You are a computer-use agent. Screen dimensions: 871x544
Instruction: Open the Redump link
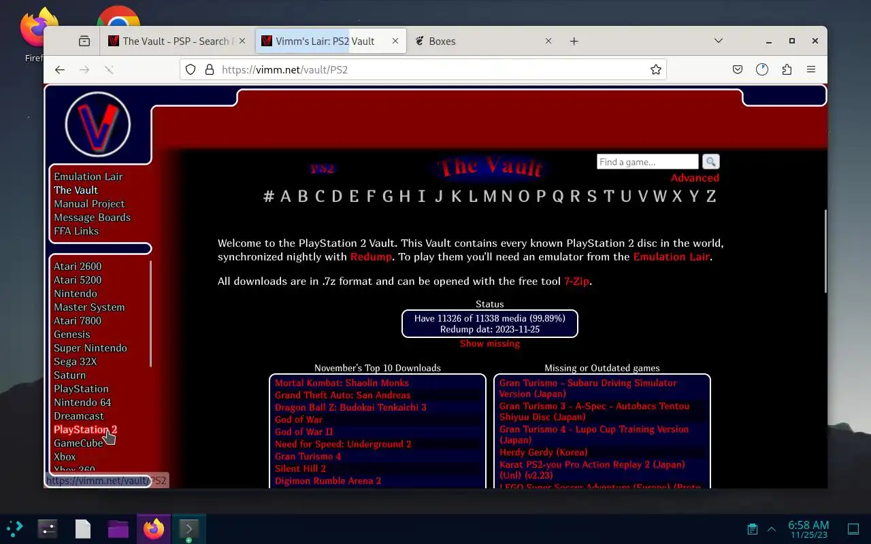click(x=371, y=256)
